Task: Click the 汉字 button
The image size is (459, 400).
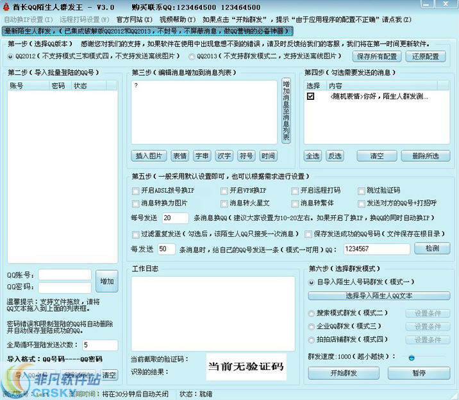Action: tap(224, 156)
